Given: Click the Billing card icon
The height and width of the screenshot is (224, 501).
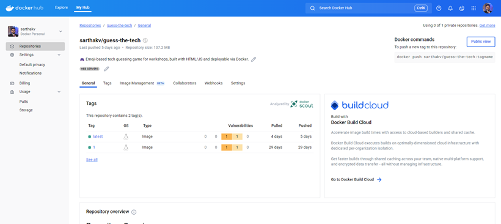Looking at the screenshot, I should click(12, 83).
